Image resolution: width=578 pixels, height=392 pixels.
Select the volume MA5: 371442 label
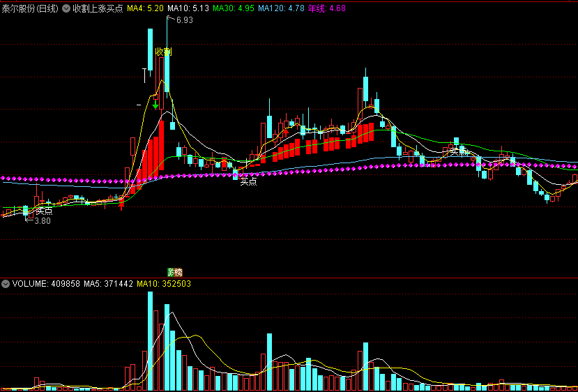click(108, 284)
